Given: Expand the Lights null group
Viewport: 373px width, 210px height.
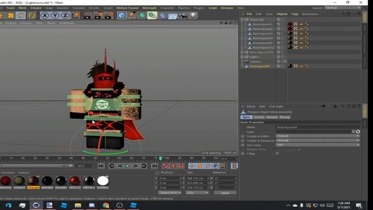Looking at the screenshot, I should pos(242,57).
